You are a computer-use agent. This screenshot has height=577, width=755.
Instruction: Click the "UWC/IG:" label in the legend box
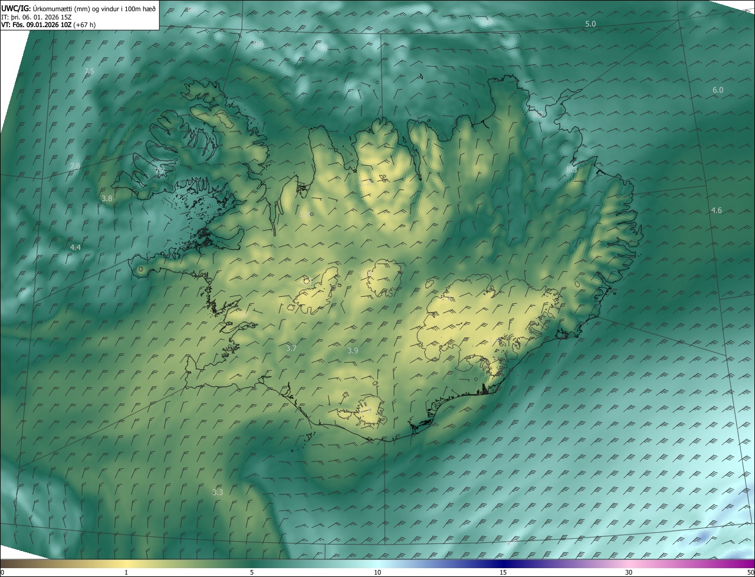(x=16, y=8)
